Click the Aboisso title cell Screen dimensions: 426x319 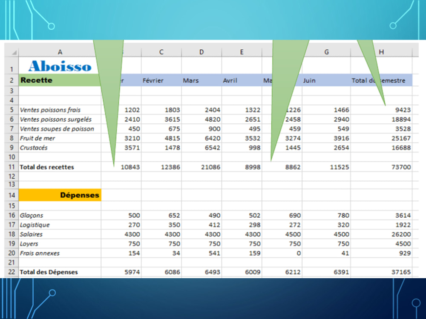[60, 66]
